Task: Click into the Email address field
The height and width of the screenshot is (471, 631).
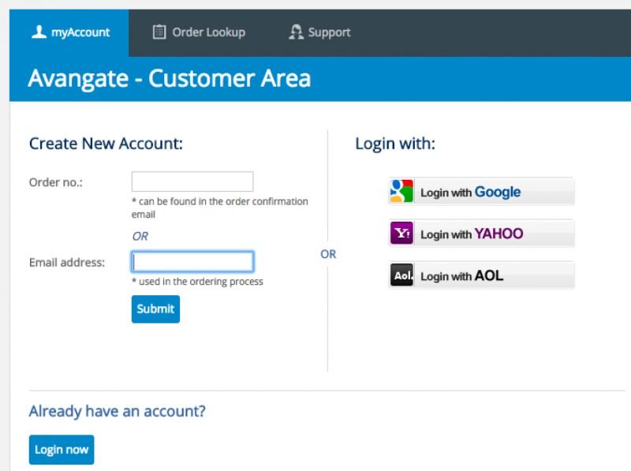Action: coord(192,262)
